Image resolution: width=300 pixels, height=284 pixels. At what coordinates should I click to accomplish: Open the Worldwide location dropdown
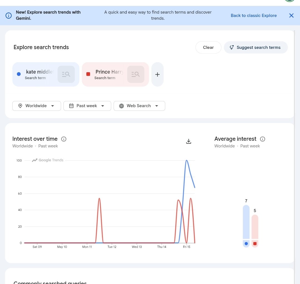37,106
